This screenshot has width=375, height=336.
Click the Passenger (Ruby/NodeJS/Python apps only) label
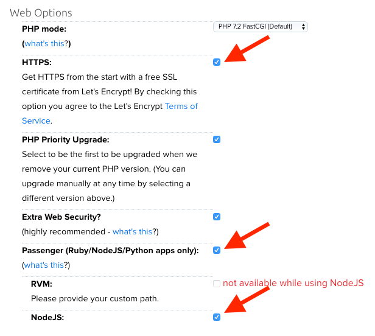[x=110, y=250]
